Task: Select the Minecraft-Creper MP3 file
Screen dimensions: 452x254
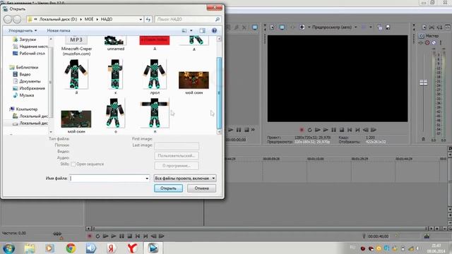Action: coord(76,46)
